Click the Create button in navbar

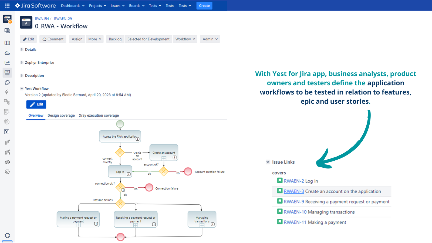point(204,6)
